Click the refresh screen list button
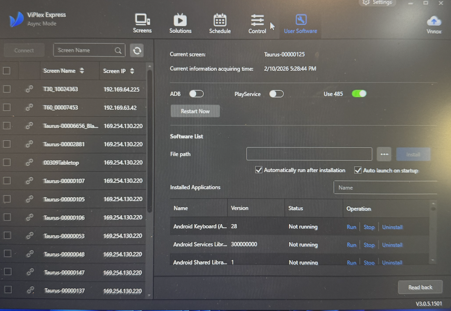The height and width of the screenshot is (311, 451). 137,51
